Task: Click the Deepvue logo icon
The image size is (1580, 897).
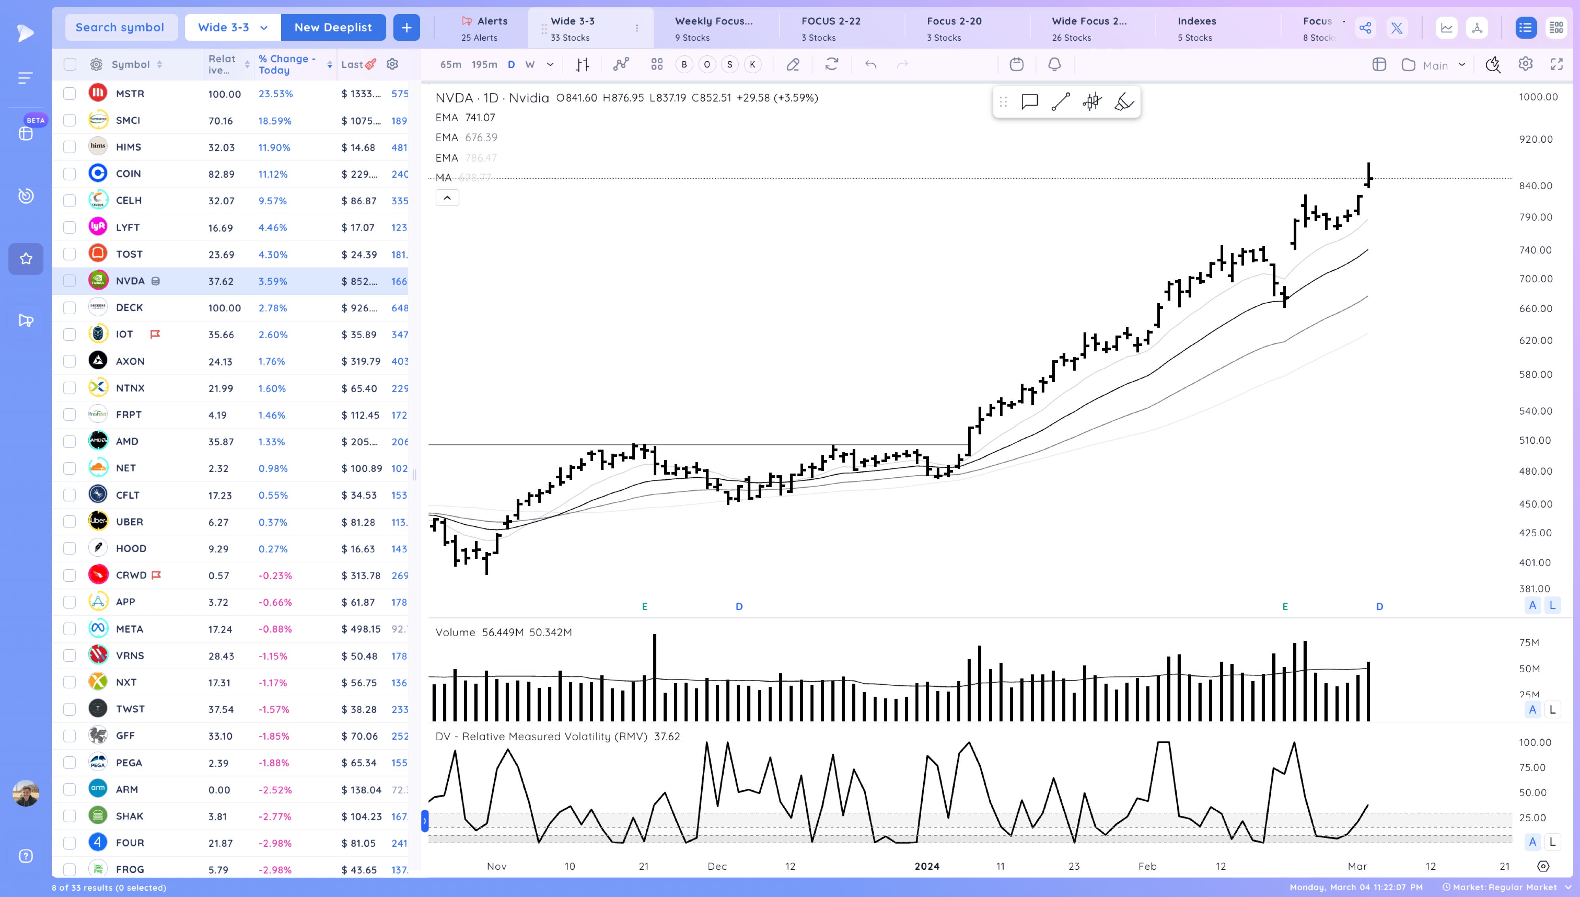Action: tap(25, 33)
